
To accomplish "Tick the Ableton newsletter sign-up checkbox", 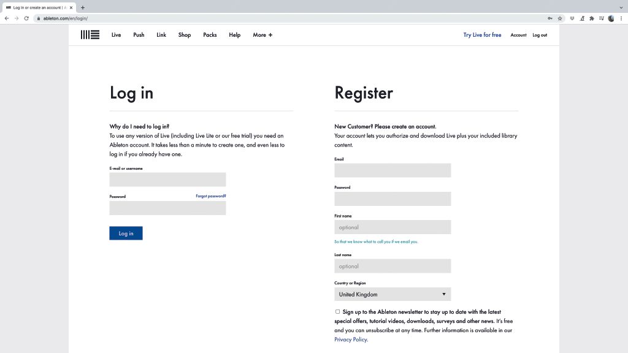I will pos(337,311).
